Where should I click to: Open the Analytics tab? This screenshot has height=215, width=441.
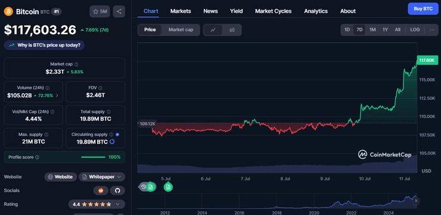[316, 11]
